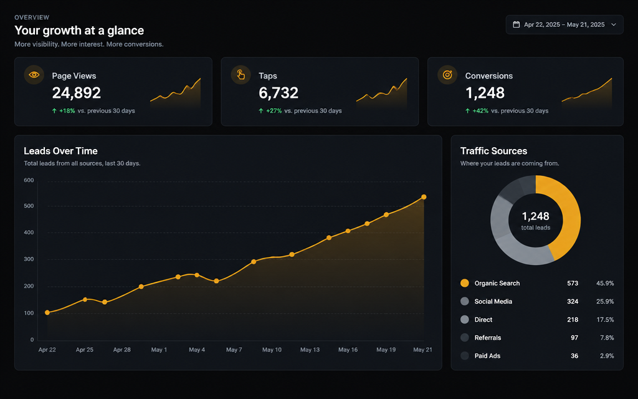Click the +18% change label

[67, 111]
